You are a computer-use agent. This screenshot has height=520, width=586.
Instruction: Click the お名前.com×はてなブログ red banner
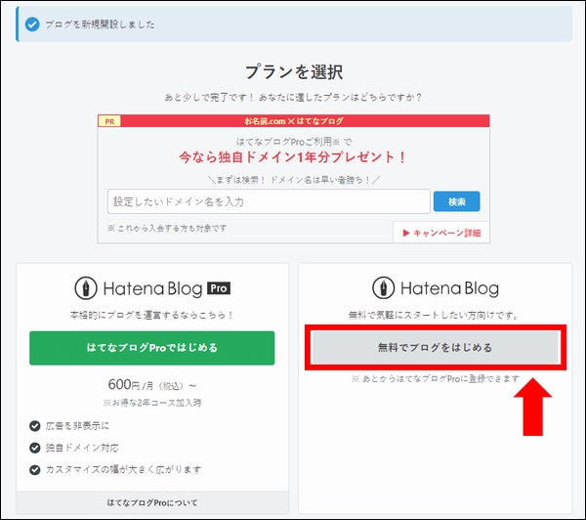click(294, 121)
